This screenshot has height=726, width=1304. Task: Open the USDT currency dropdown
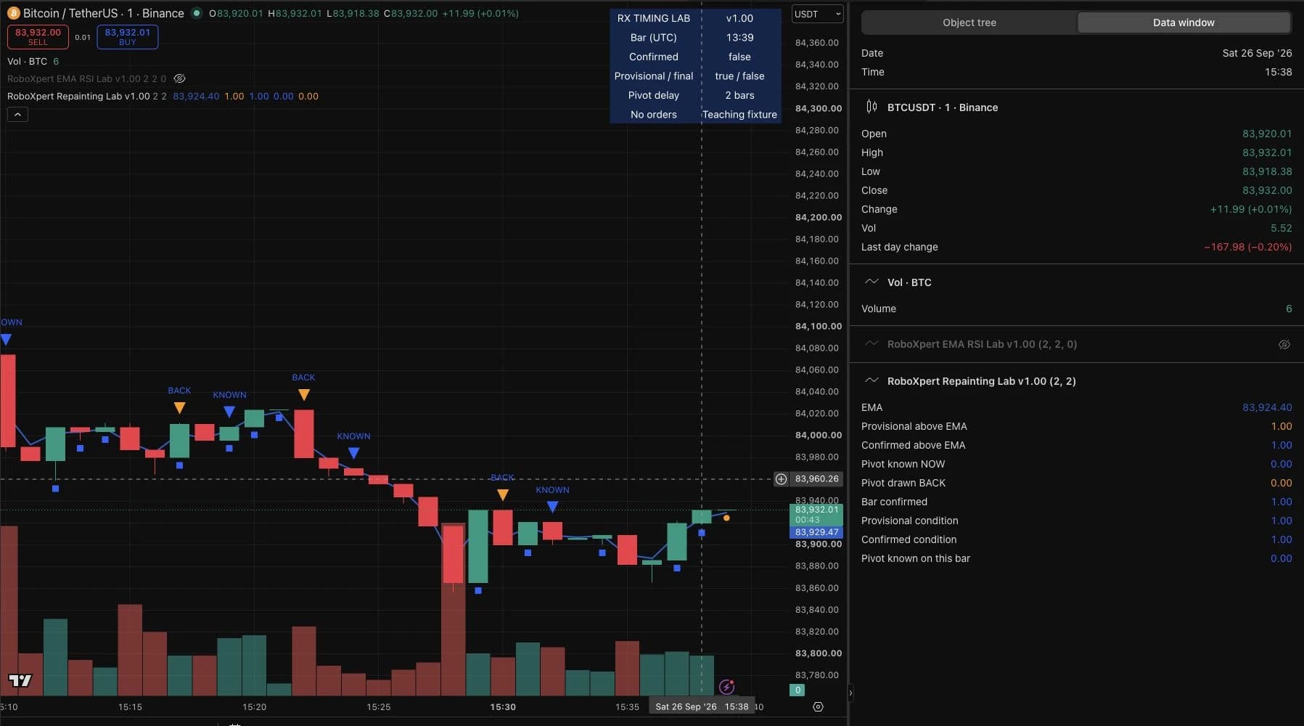tap(817, 14)
